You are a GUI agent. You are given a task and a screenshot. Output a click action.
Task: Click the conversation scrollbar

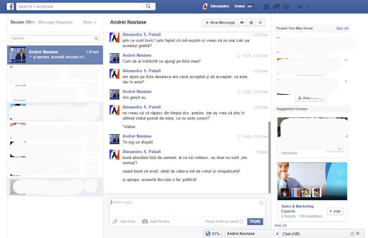point(269,157)
